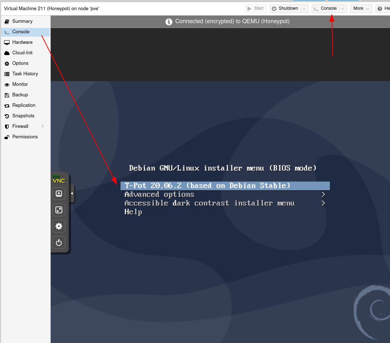The height and width of the screenshot is (343, 390).
Task: Click the Permissions unlock icon
Action: 7,137
